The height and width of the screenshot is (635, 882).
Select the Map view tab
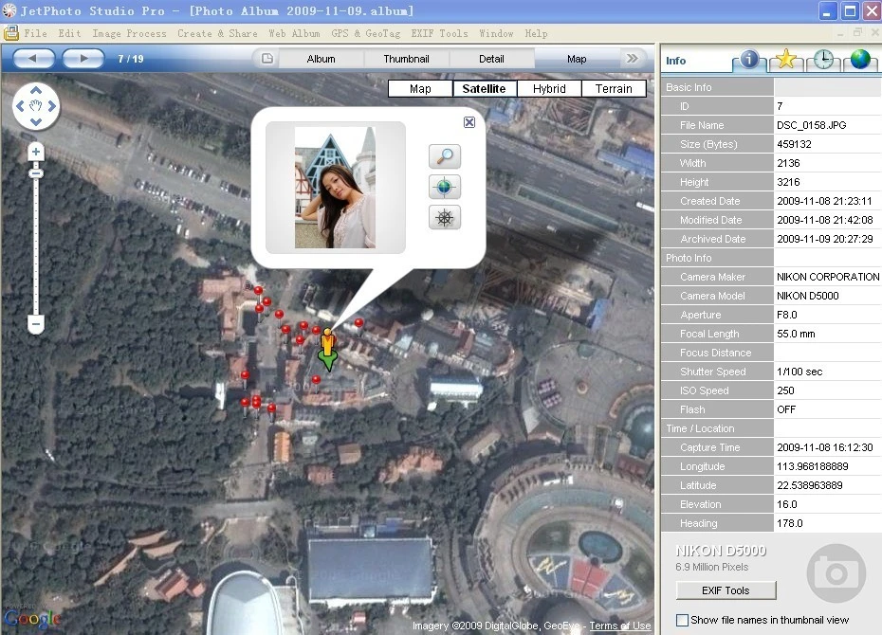(x=577, y=59)
